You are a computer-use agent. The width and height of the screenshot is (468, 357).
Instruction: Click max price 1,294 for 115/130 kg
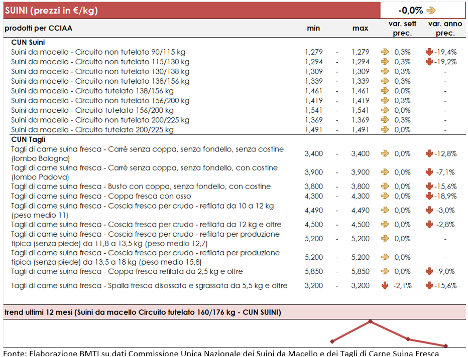click(360, 62)
